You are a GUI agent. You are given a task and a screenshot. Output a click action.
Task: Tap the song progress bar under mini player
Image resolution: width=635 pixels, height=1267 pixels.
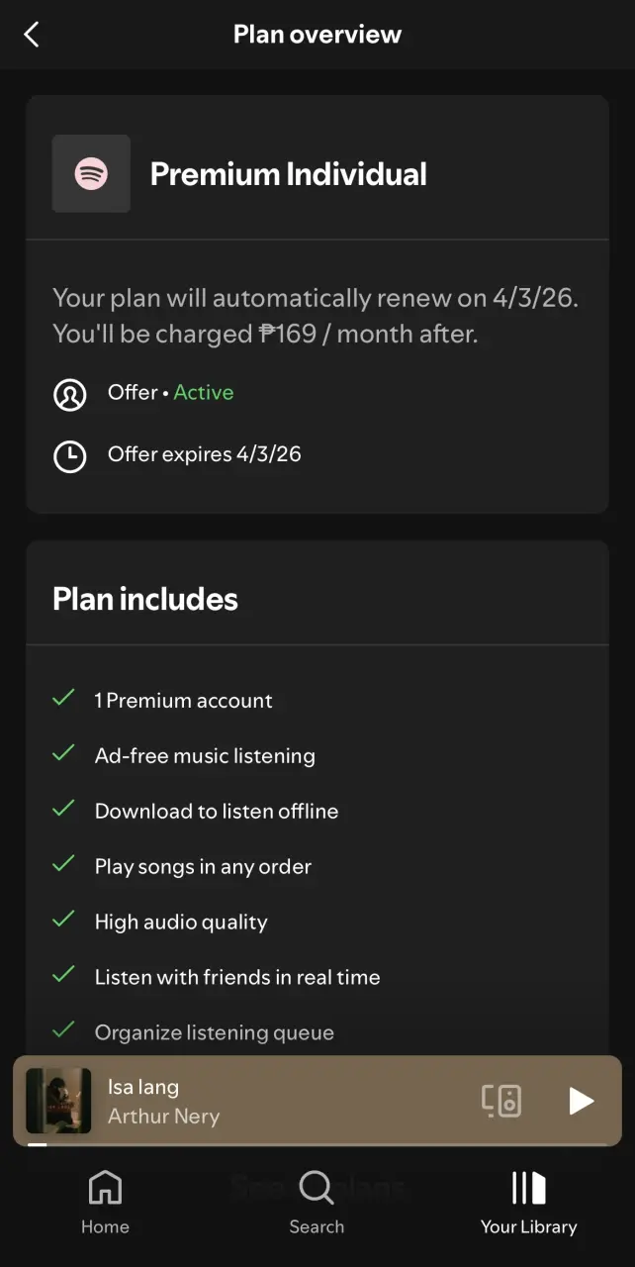coord(317,1144)
